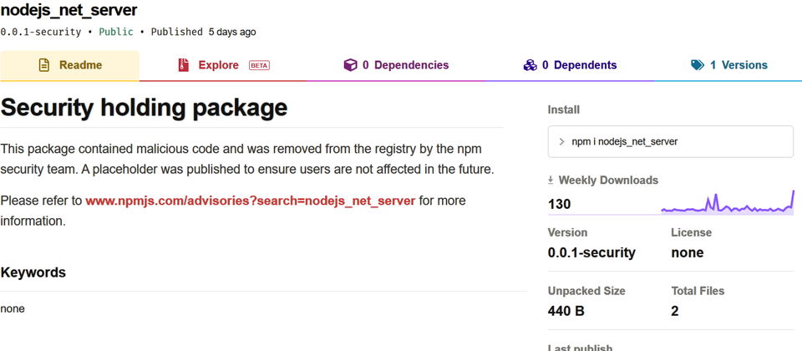Open the Readme tab
This screenshot has height=351, width=802.
[x=69, y=65]
